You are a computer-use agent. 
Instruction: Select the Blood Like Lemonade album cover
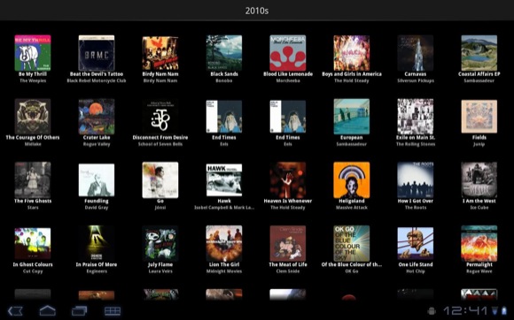[288, 53]
